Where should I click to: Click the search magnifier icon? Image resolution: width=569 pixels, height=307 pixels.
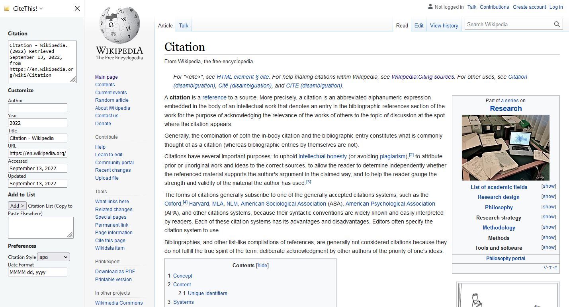tap(557, 24)
